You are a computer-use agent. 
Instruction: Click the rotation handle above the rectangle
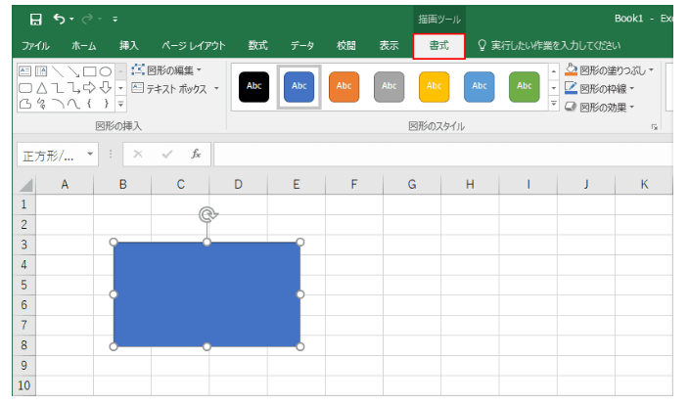coord(206,214)
